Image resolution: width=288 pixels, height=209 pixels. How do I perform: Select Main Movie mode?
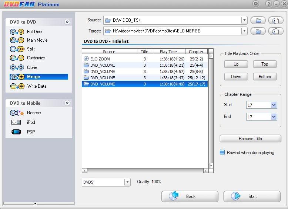tap(37, 40)
